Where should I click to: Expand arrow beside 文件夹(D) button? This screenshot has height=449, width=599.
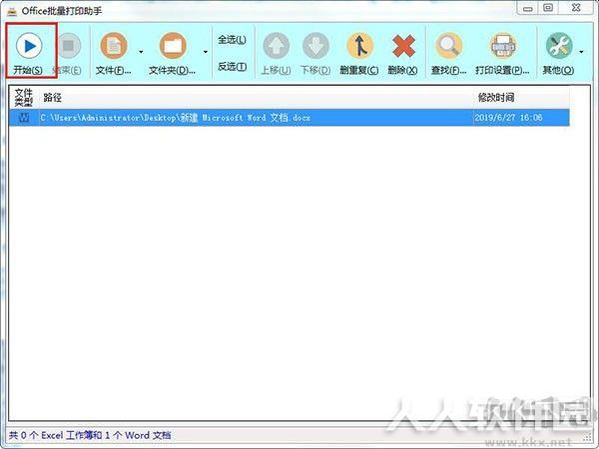206,52
